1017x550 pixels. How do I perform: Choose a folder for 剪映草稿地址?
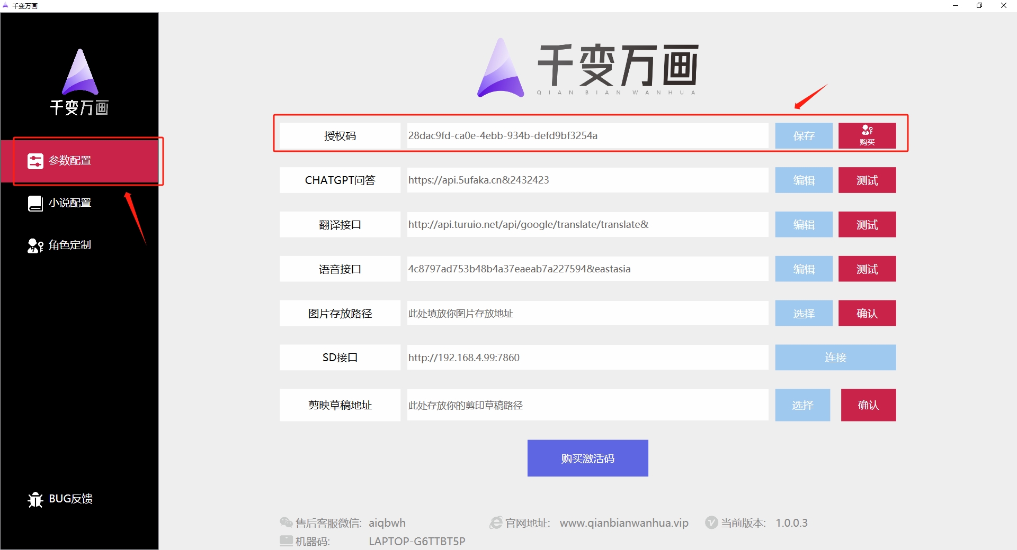pos(802,405)
